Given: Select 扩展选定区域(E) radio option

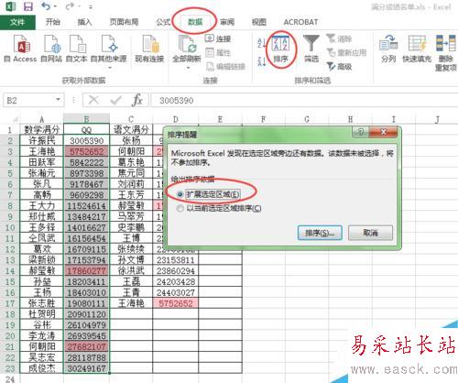Looking at the screenshot, I should (209, 194).
